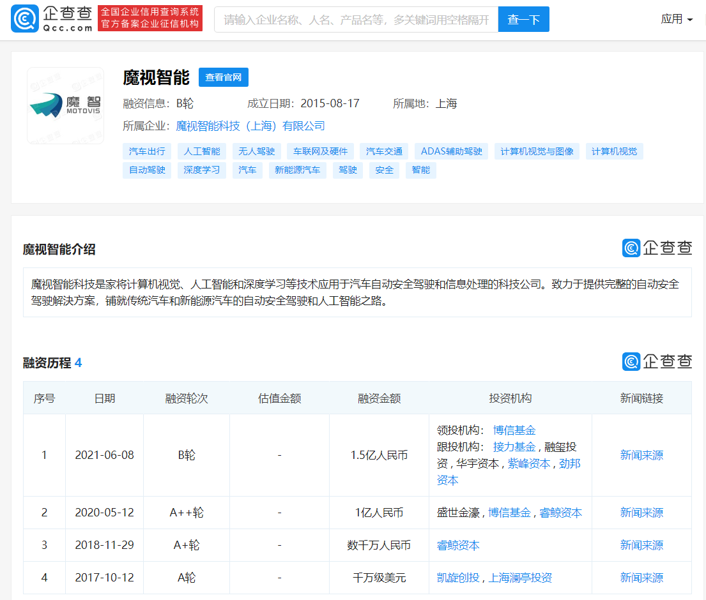
Task: Open the Motovis company logo thumbnail
Action: point(66,106)
